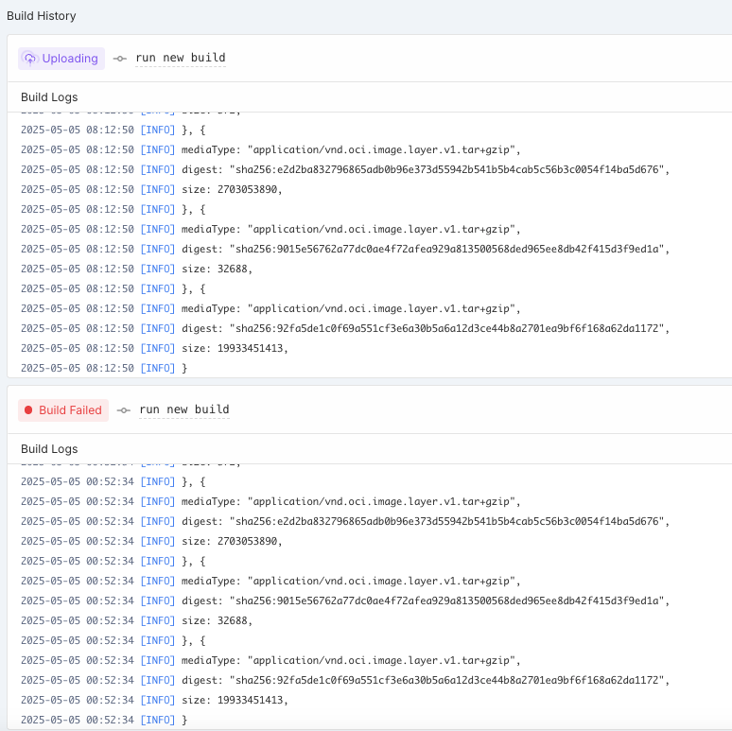Click size 19933451413 line in failed build logs

coord(235,700)
